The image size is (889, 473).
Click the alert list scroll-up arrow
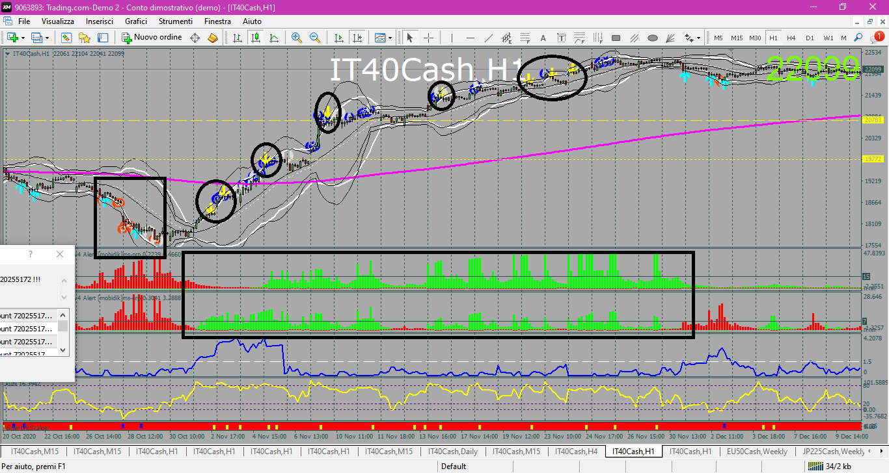coord(63,314)
